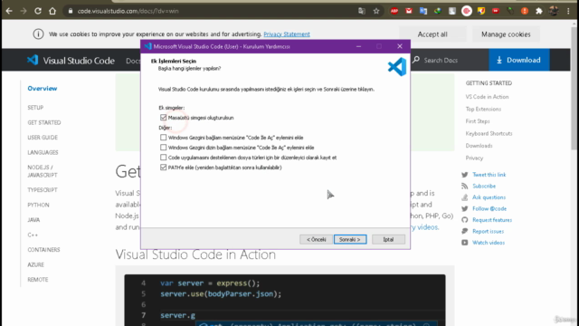This screenshot has width=579, height=326.
Task: Jump to VS Code in Action
Action: point(487,97)
